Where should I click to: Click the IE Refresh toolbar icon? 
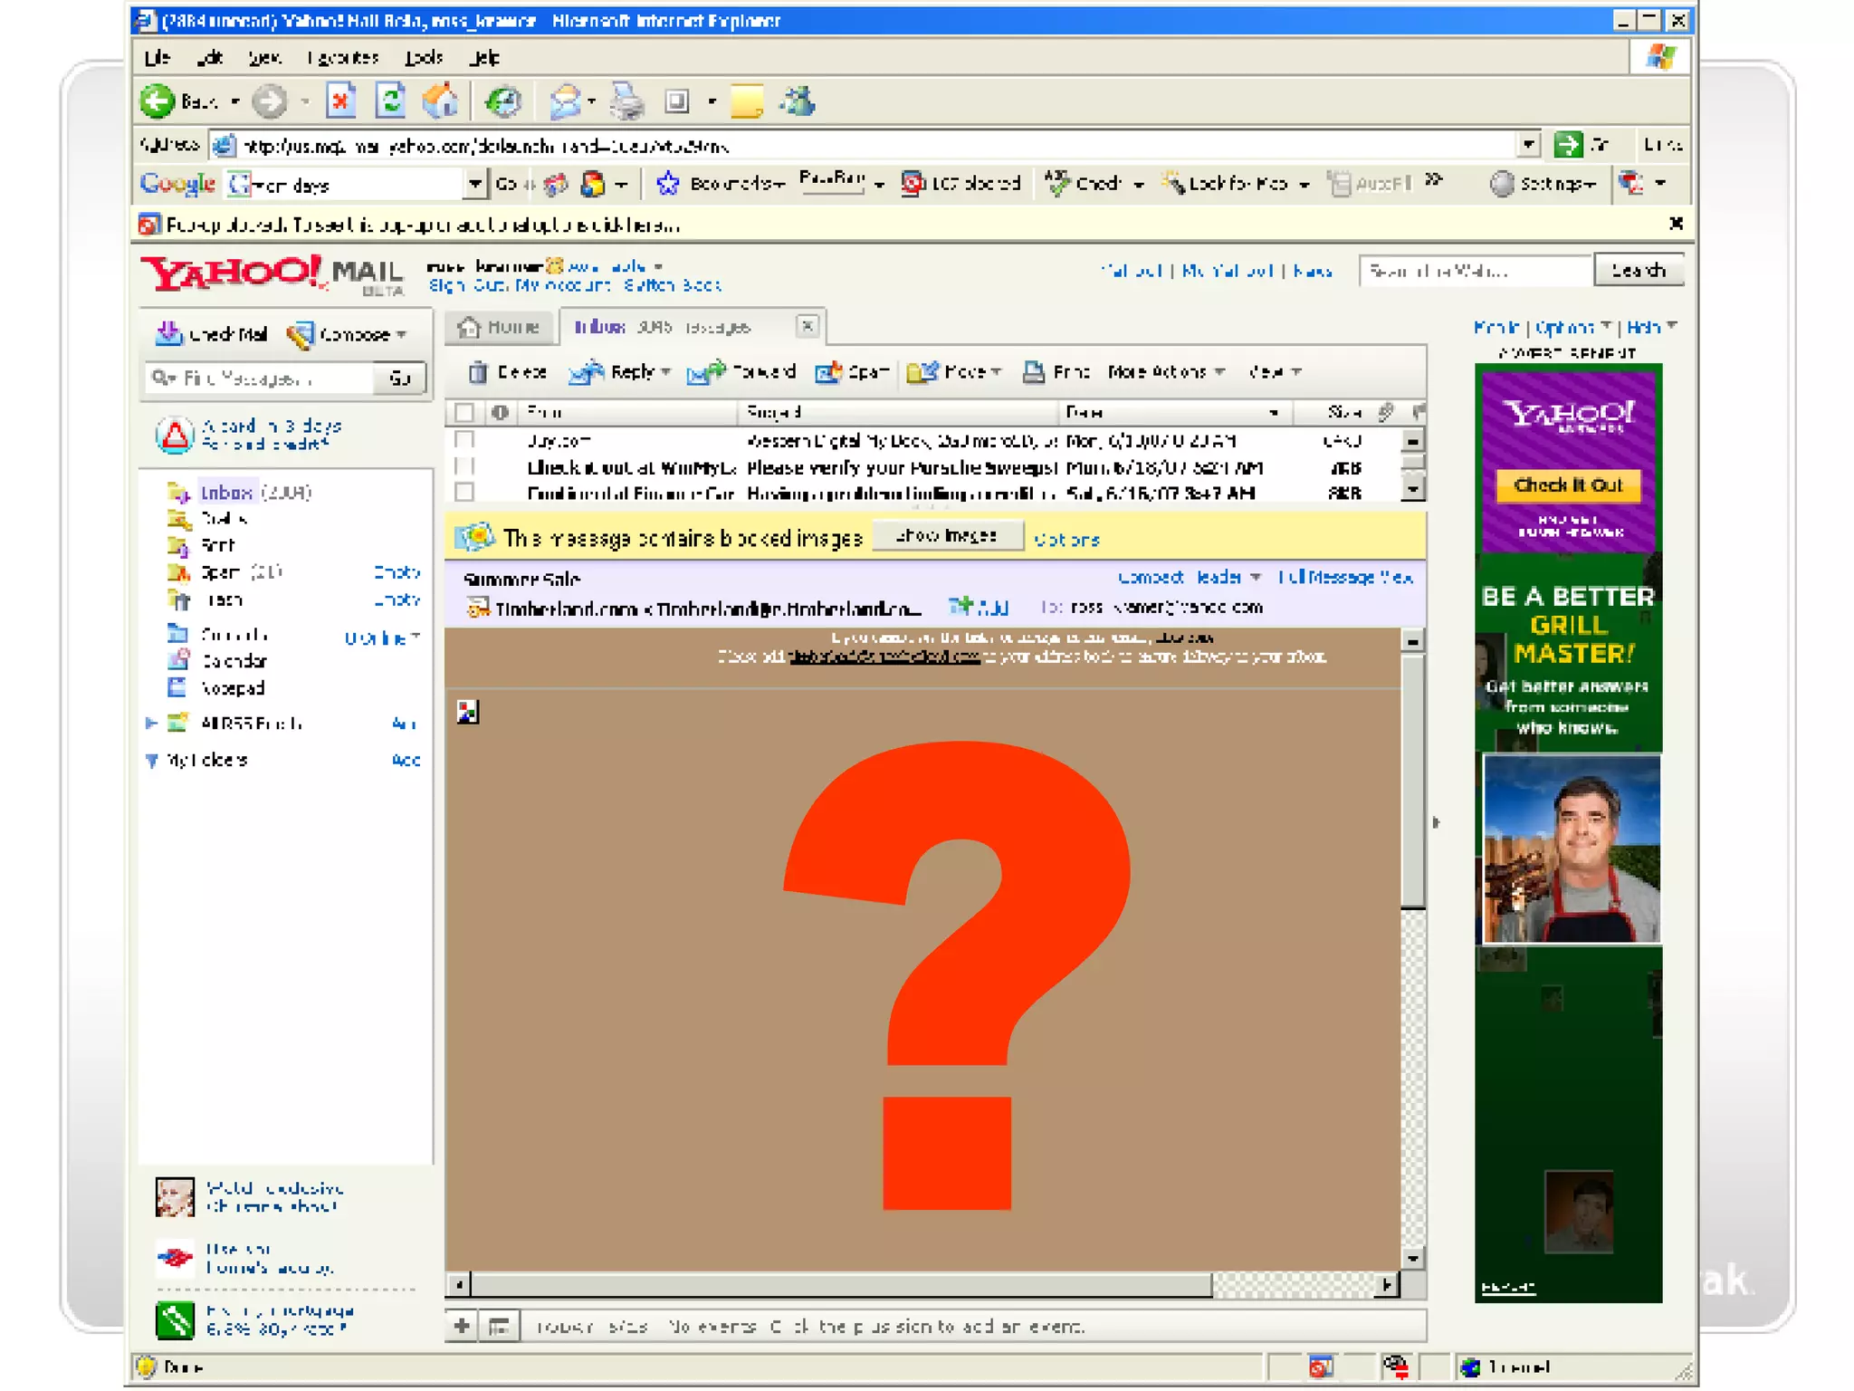[x=391, y=101]
